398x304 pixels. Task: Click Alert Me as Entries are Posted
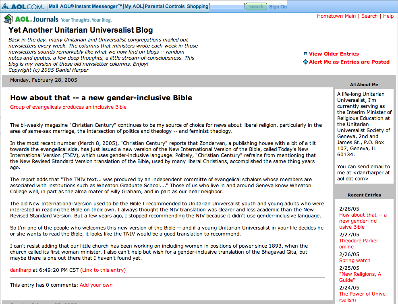(x=349, y=62)
